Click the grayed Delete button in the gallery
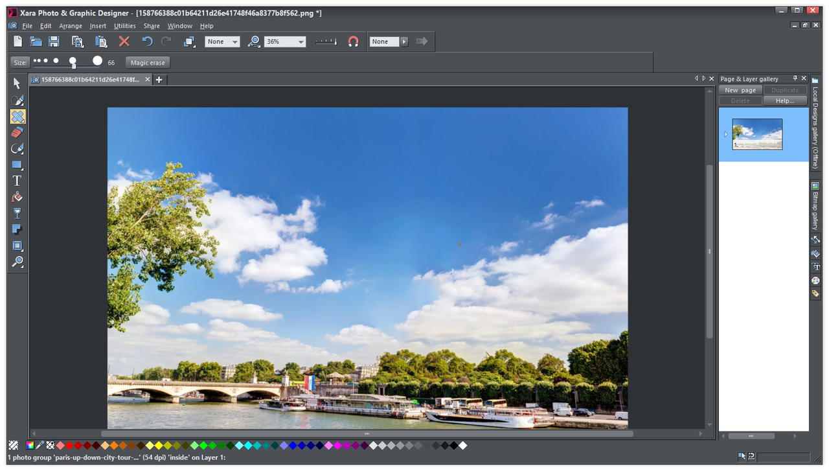The height and width of the screenshot is (471, 829). (740, 100)
